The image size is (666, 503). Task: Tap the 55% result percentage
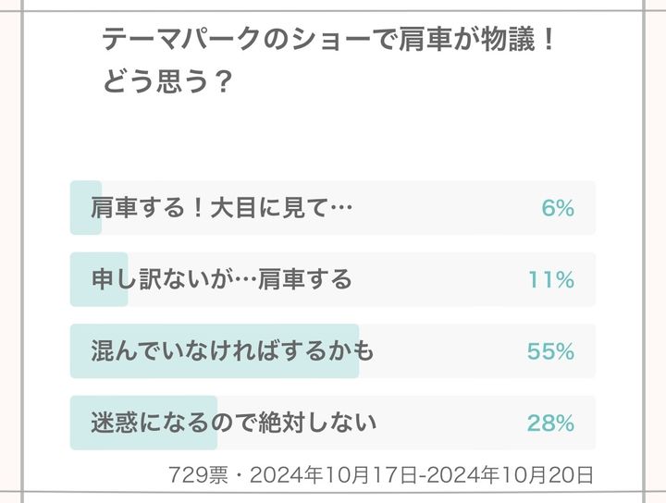click(x=550, y=351)
